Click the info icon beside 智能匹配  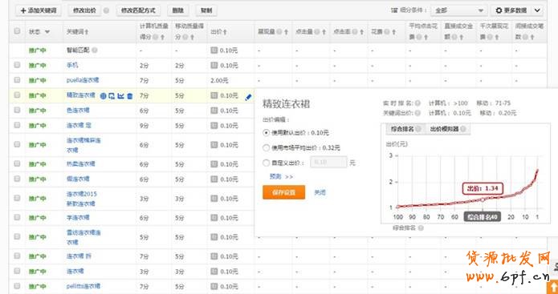tap(94, 50)
